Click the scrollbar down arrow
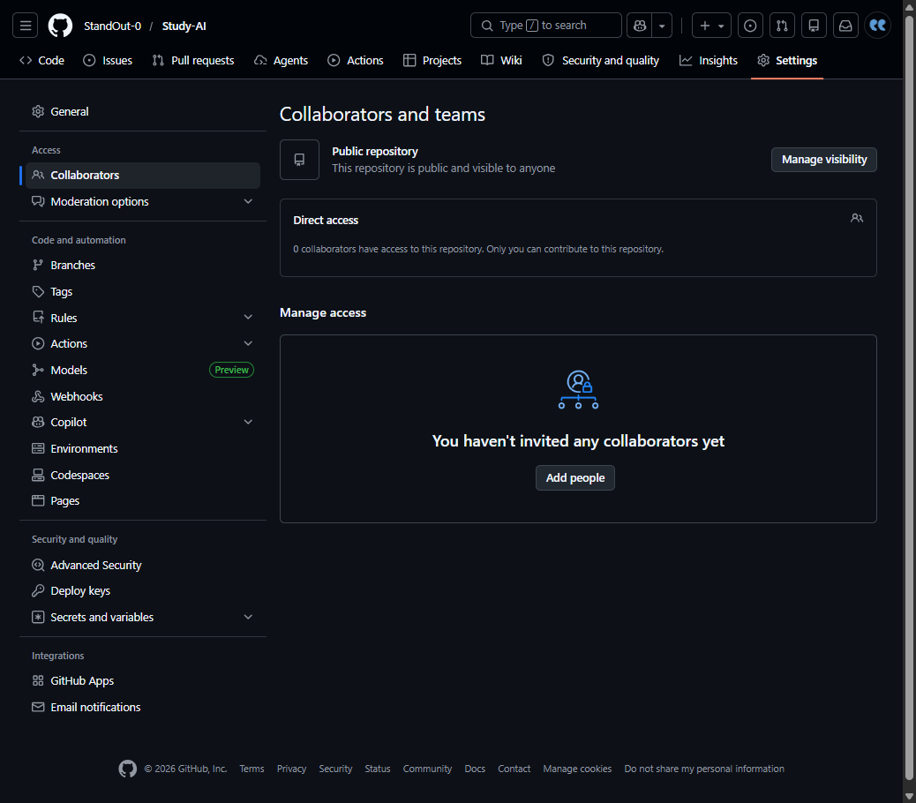The image size is (916, 803). 909,797
